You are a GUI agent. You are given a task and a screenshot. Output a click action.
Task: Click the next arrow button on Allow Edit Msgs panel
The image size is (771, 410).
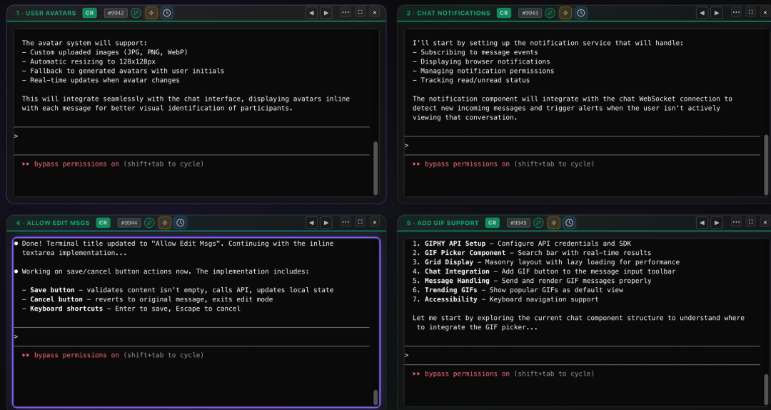point(326,223)
